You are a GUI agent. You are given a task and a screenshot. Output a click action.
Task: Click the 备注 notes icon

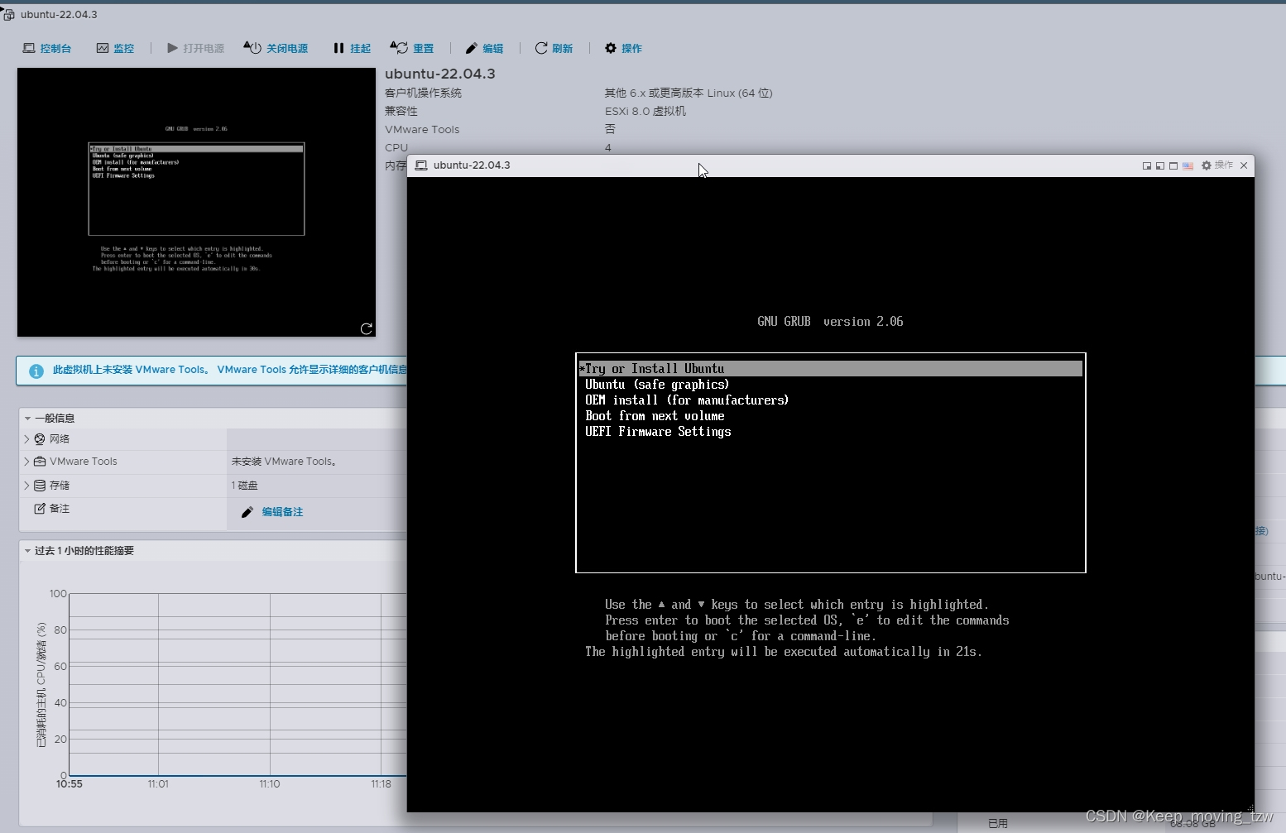click(40, 509)
